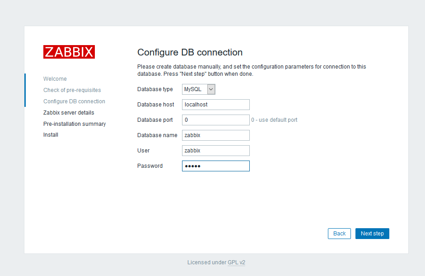Select the Install step in sidebar
The height and width of the screenshot is (276, 425).
click(x=51, y=135)
